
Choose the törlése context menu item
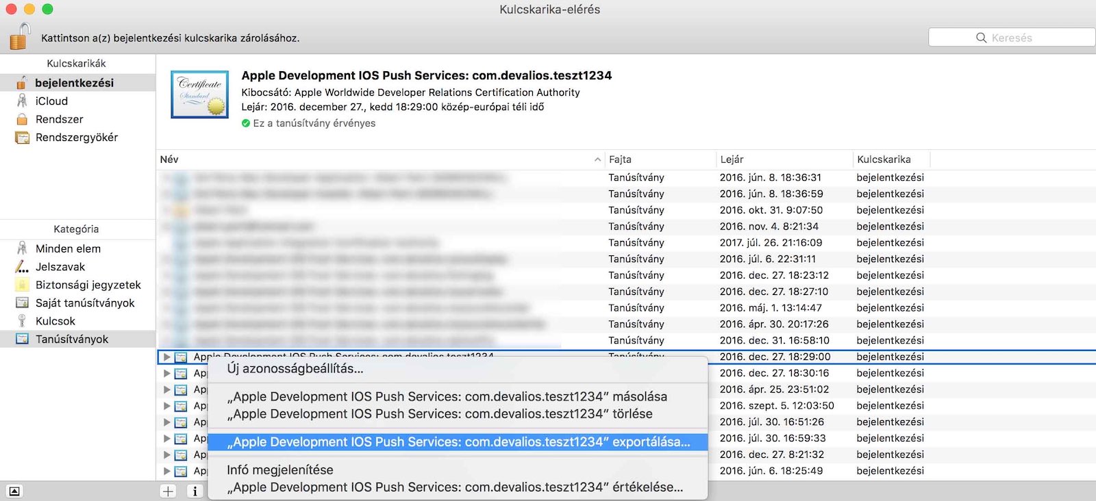(439, 414)
